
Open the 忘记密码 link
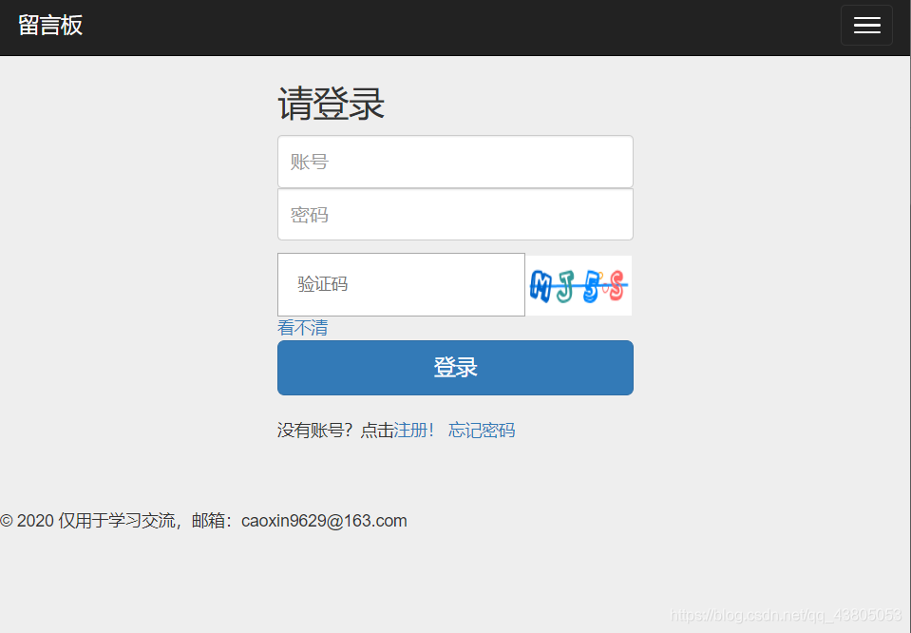(482, 431)
